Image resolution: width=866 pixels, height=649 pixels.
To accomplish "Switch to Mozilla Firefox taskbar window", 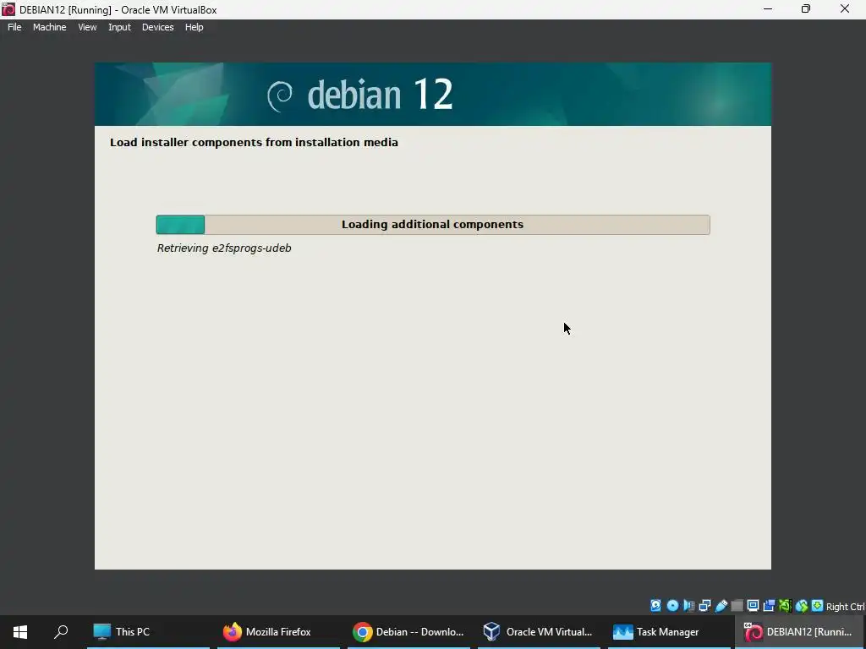I will coord(278,632).
